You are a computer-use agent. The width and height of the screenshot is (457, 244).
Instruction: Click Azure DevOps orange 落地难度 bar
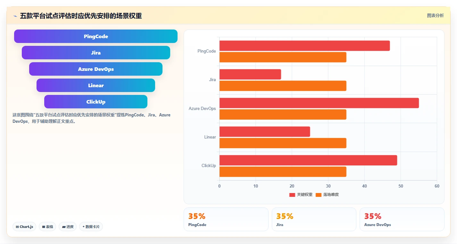point(283,114)
